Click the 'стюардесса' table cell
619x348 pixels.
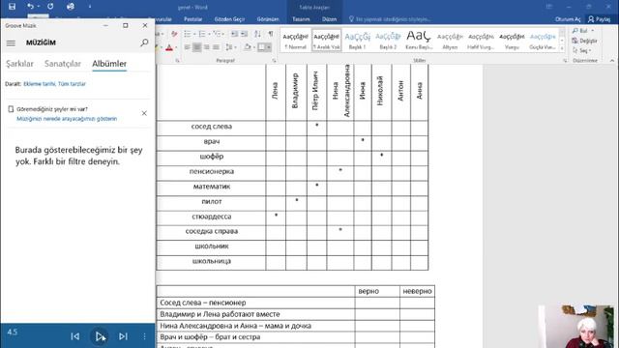click(x=212, y=217)
